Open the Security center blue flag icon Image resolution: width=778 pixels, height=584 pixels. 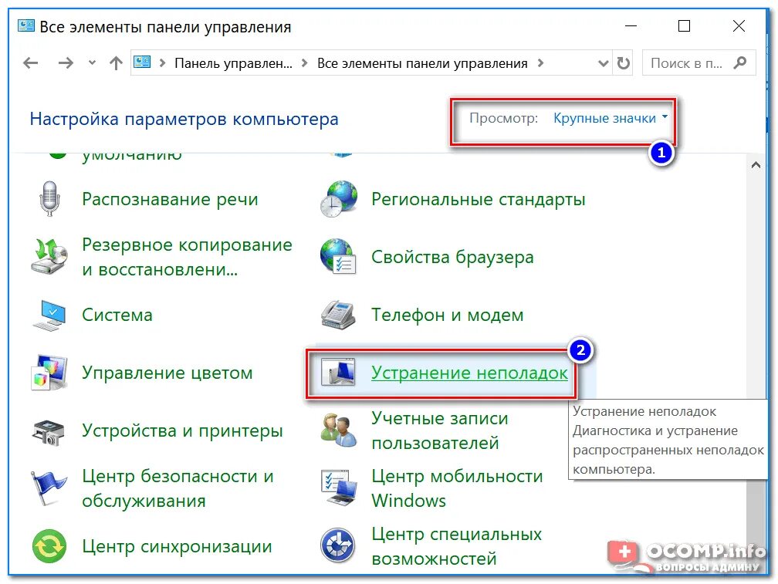pyautogui.click(x=48, y=488)
